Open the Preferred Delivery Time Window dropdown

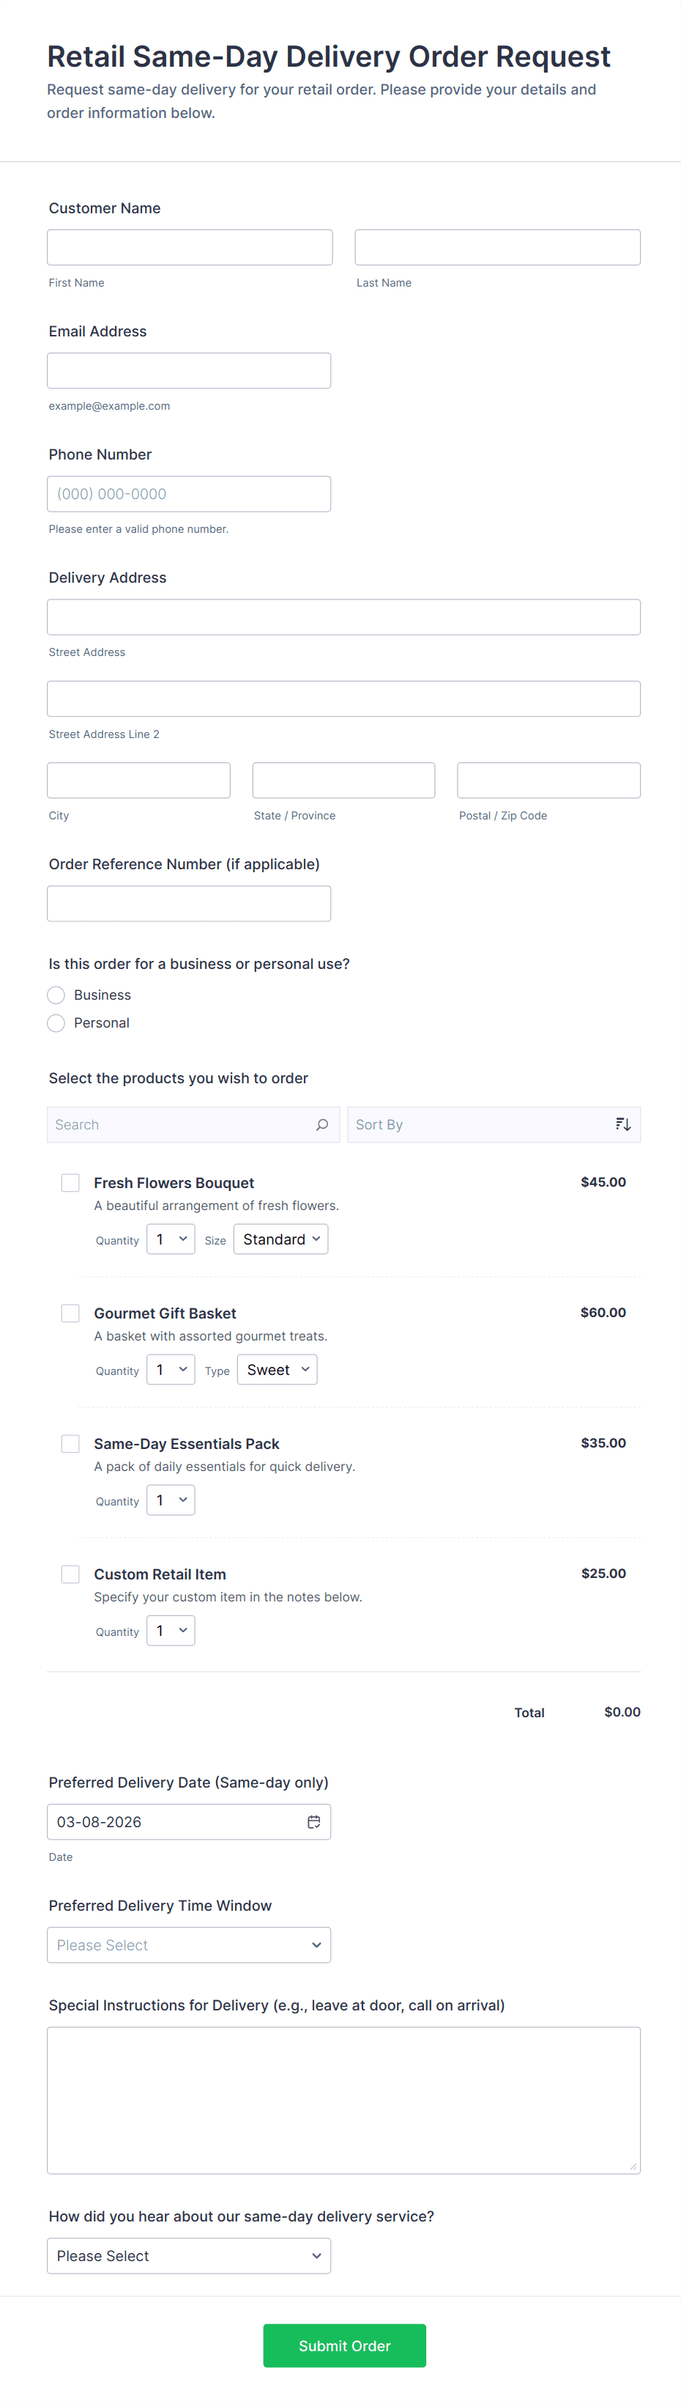click(188, 1945)
